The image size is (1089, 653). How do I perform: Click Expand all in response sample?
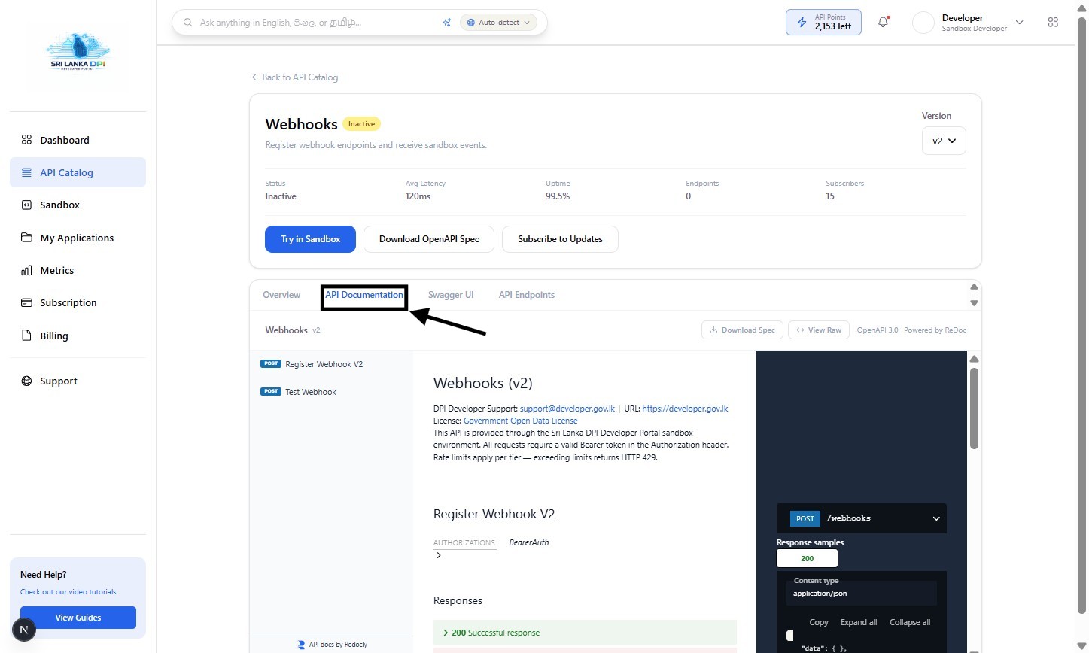(859, 622)
